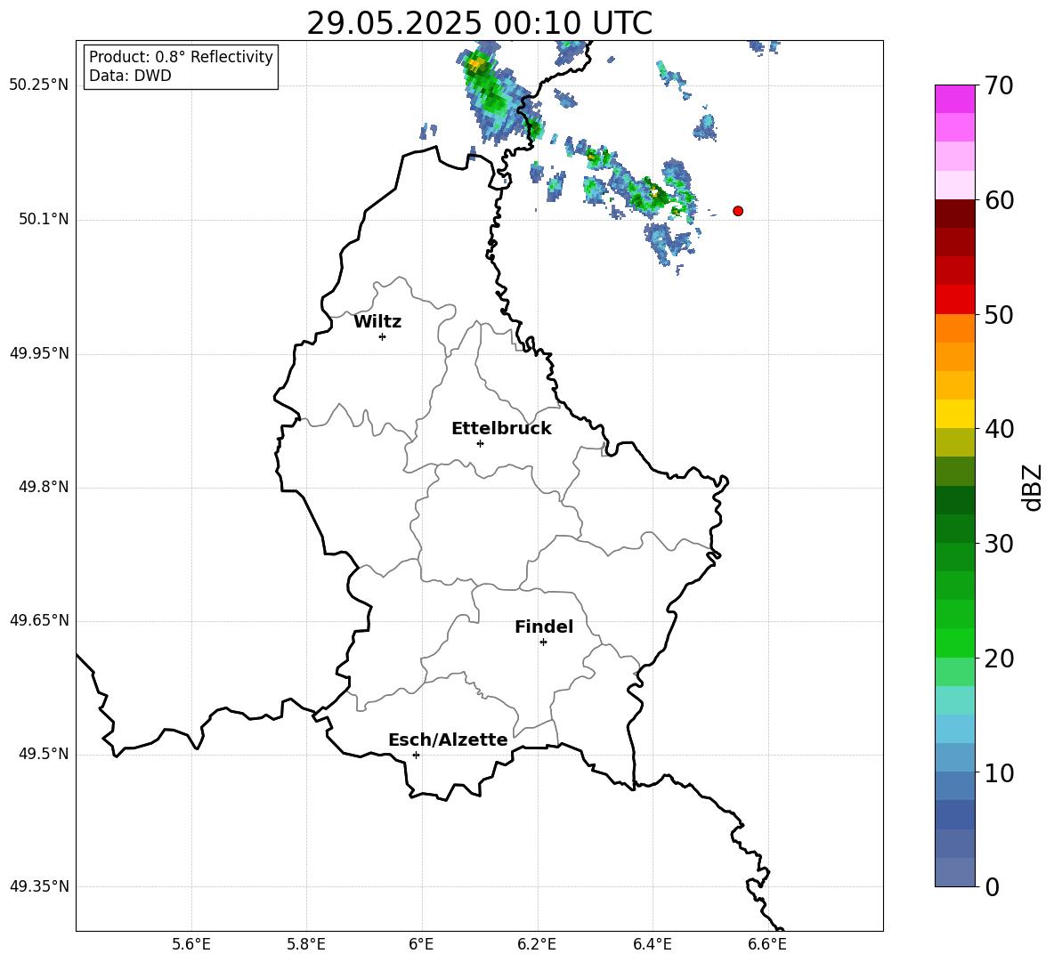This screenshot has width=1054, height=962.
Task: Click the dBZ colorbar label
Action: click(1032, 487)
